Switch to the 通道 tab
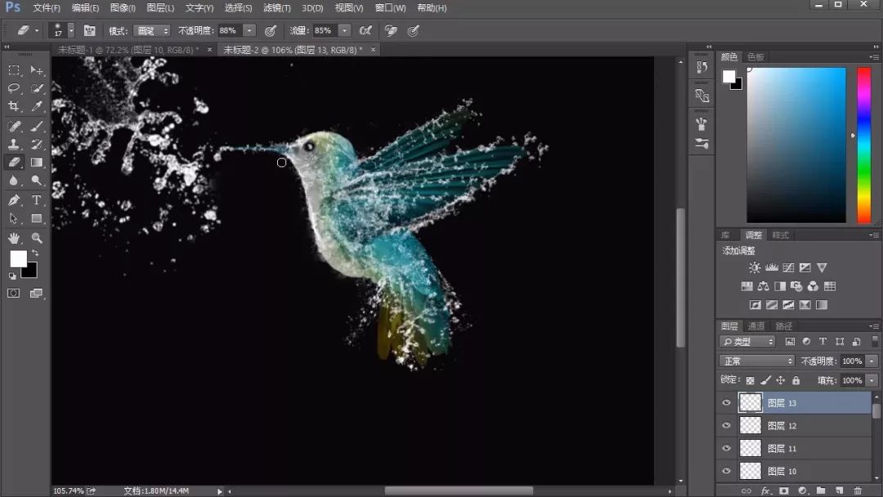Image resolution: width=883 pixels, height=497 pixels. click(x=755, y=326)
